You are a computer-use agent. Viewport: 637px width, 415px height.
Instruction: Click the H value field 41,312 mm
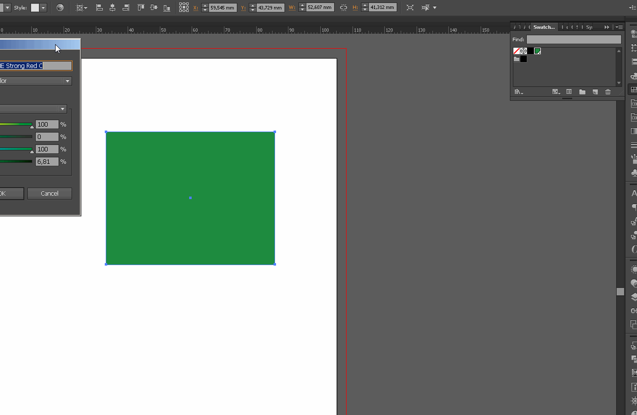(x=383, y=7)
